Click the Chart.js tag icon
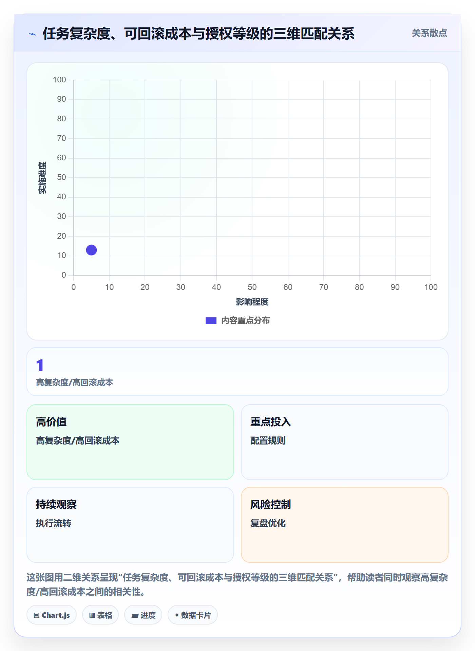This screenshot has height=651, width=475. coord(37,615)
